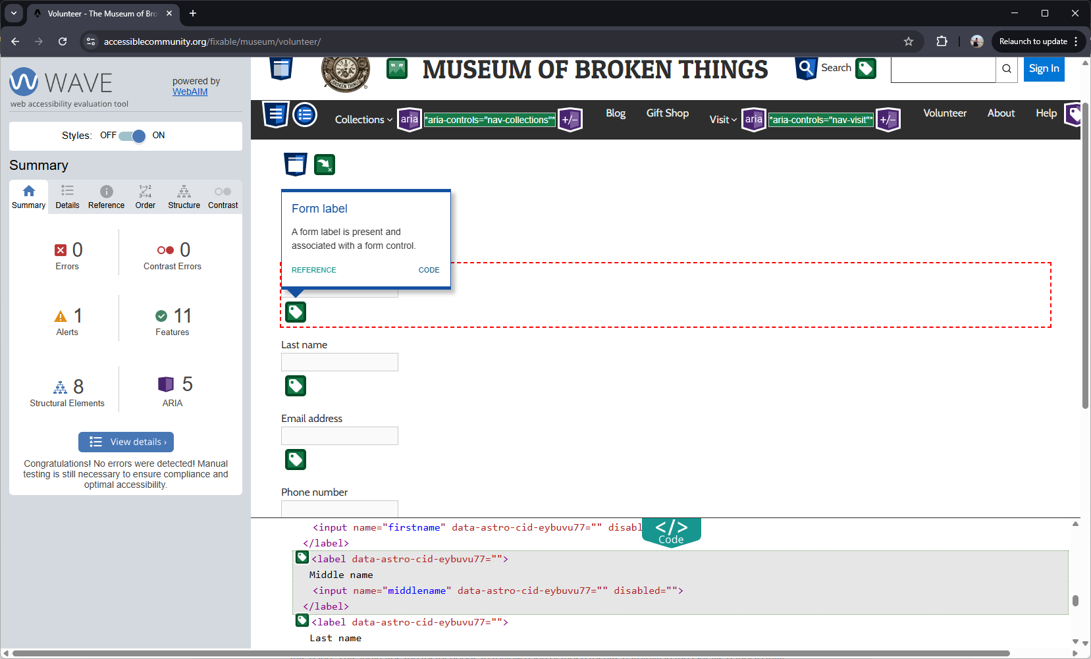Expand the Visit dropdown menu
Screen dimensions: 1091x659
(723, 120)
